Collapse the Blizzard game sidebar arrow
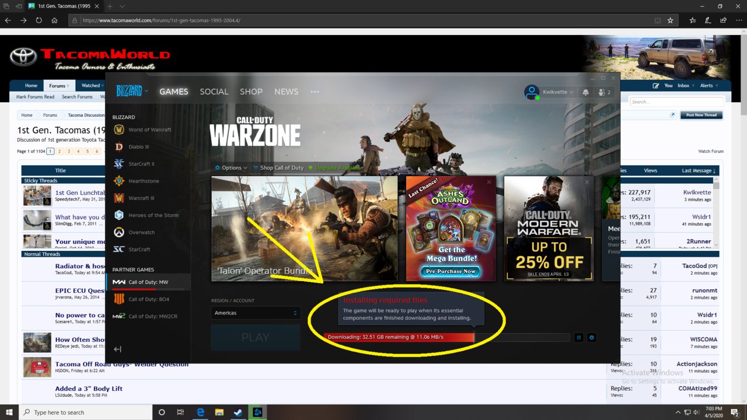Image resolution: width=747 pixels, height=420 pixels. click(x=117, y=349)
